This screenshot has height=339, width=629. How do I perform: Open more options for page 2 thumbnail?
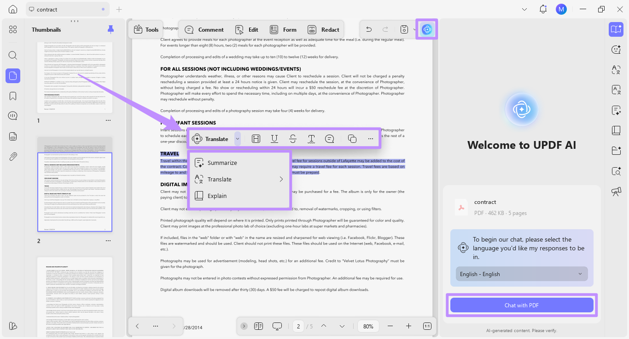[x=108, y=241]
